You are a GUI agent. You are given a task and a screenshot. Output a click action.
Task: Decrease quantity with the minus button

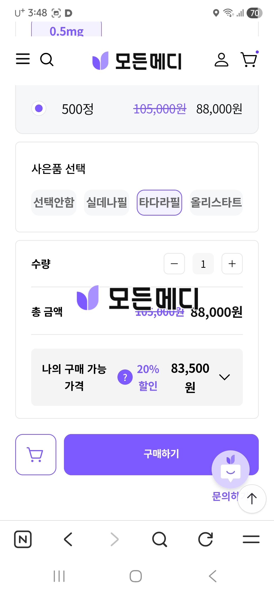[174, 264]
